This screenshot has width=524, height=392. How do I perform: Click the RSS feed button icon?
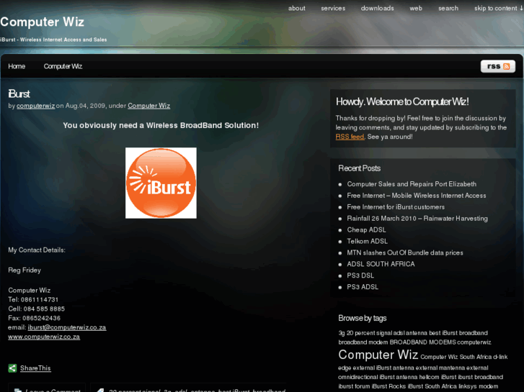coord(497,66)
